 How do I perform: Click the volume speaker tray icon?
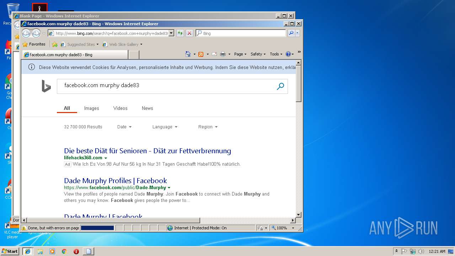(x=421, y=251)
